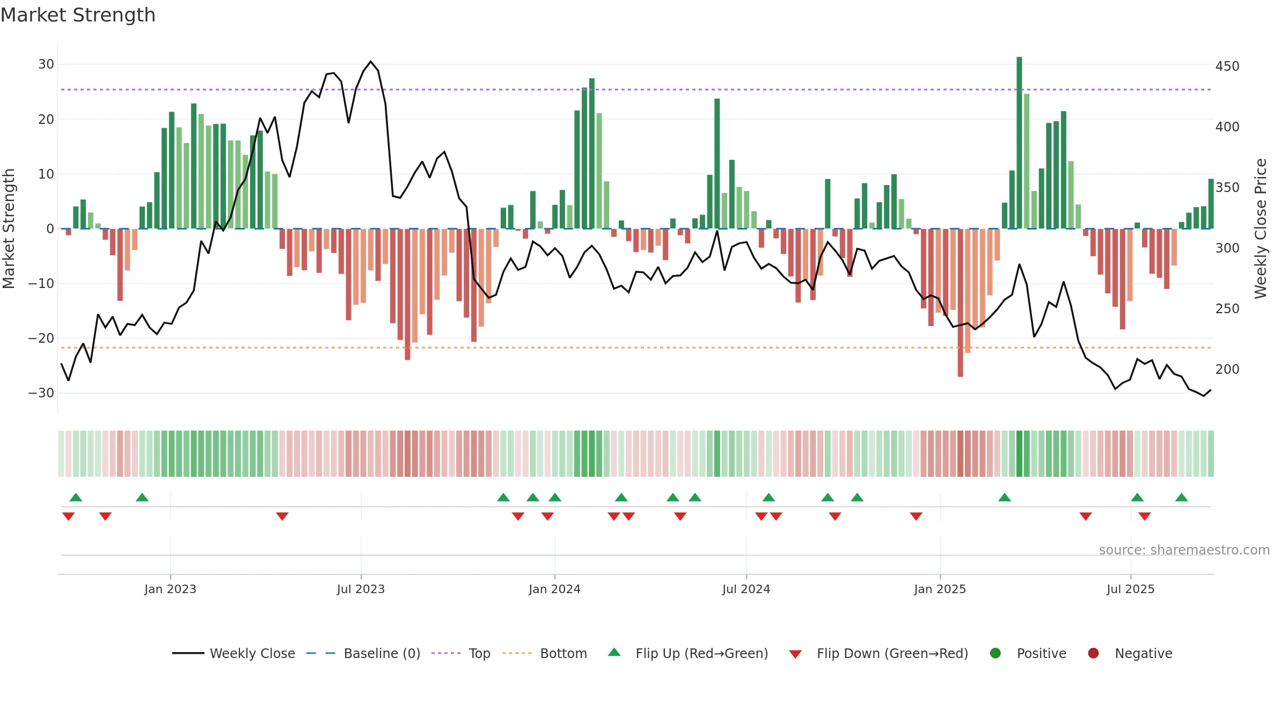The image size is (1288, 724).
Task: Click the 30 tick on left axis
Action: click(46, 64)
